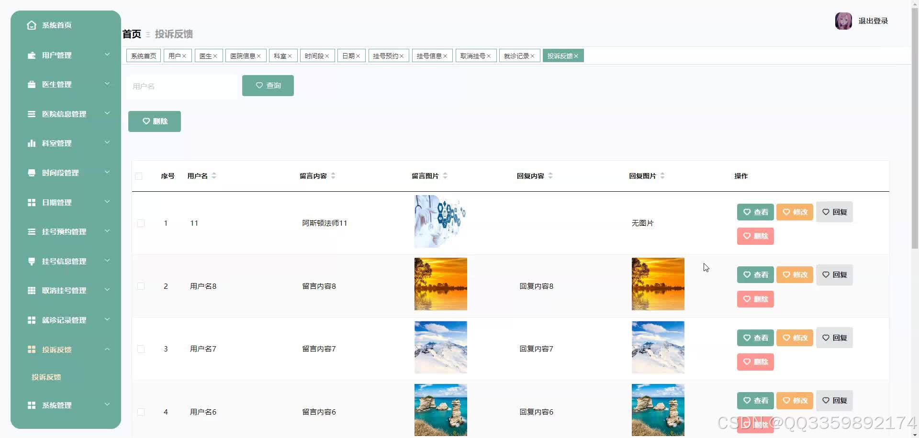Click the 时间段管理 sidebar icon
Screen dimensions: 919x438
coord(32,173)
